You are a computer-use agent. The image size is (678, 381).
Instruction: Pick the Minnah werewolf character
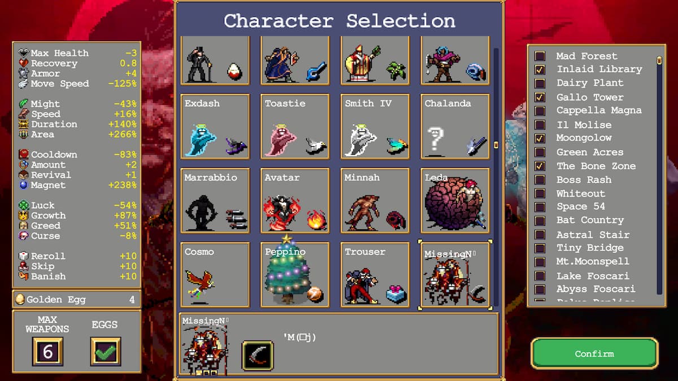(x=375, y=200)
